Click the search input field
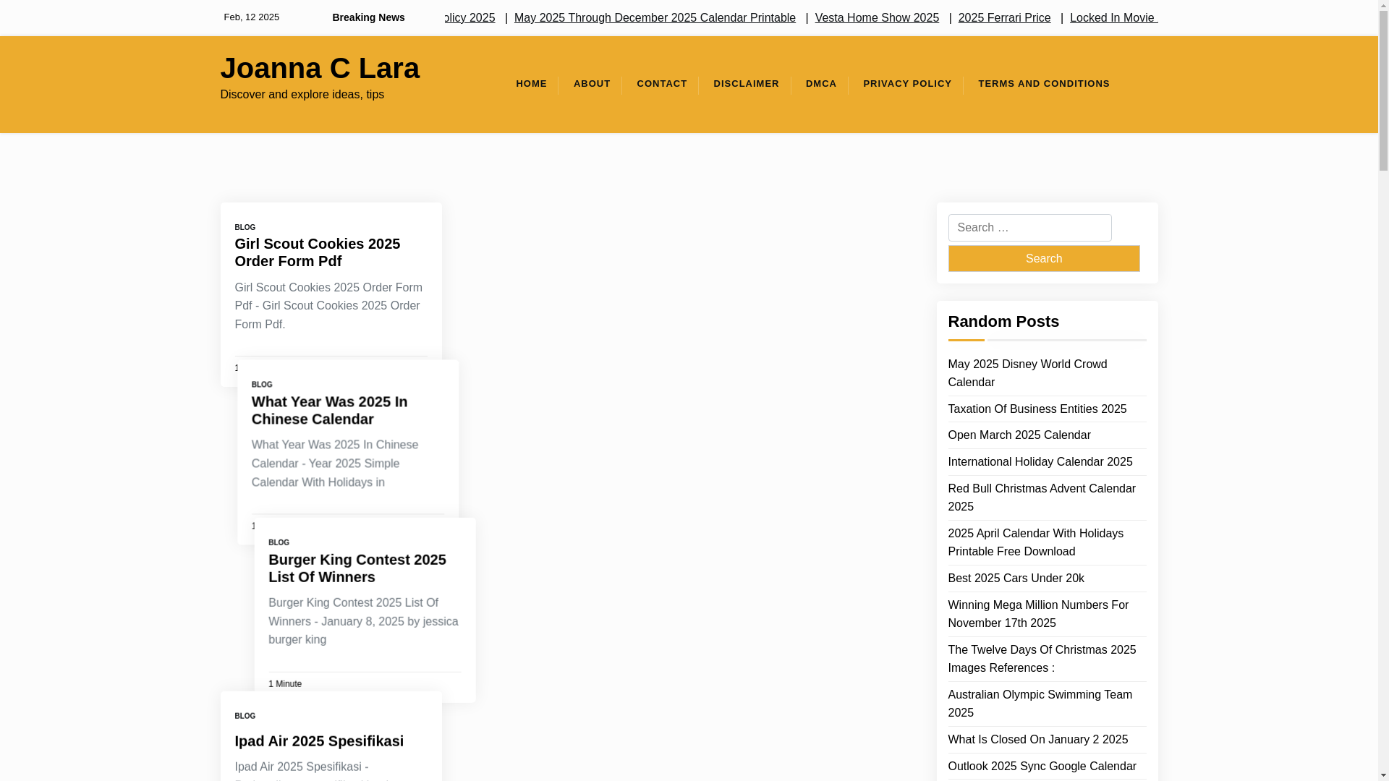This screenshot has height=781, width=1389. click(x=1029, y=228)
